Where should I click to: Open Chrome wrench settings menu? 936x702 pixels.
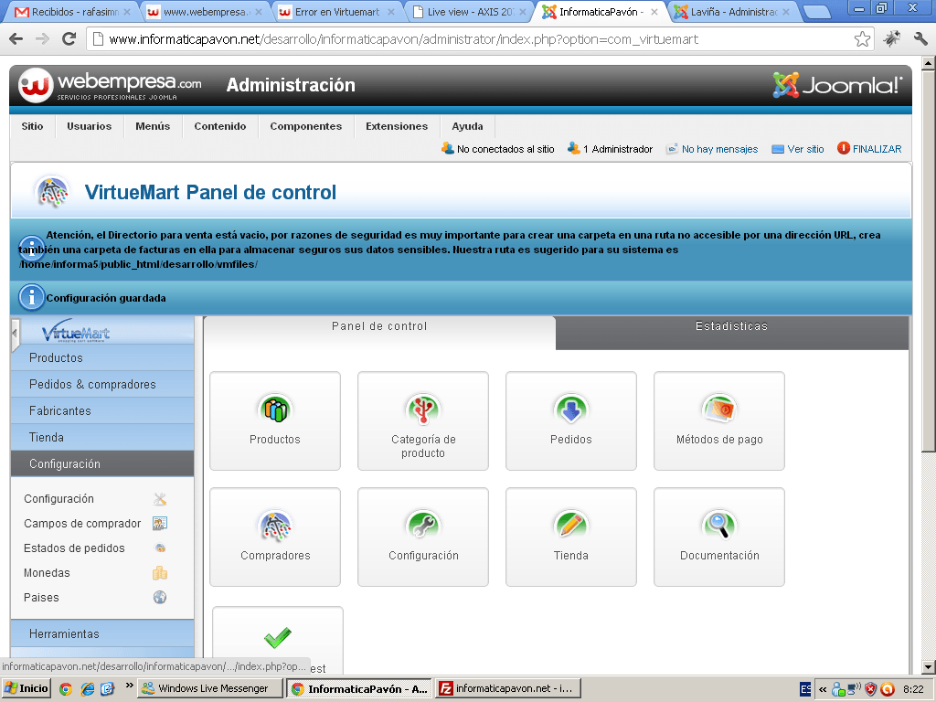[920, 39]
